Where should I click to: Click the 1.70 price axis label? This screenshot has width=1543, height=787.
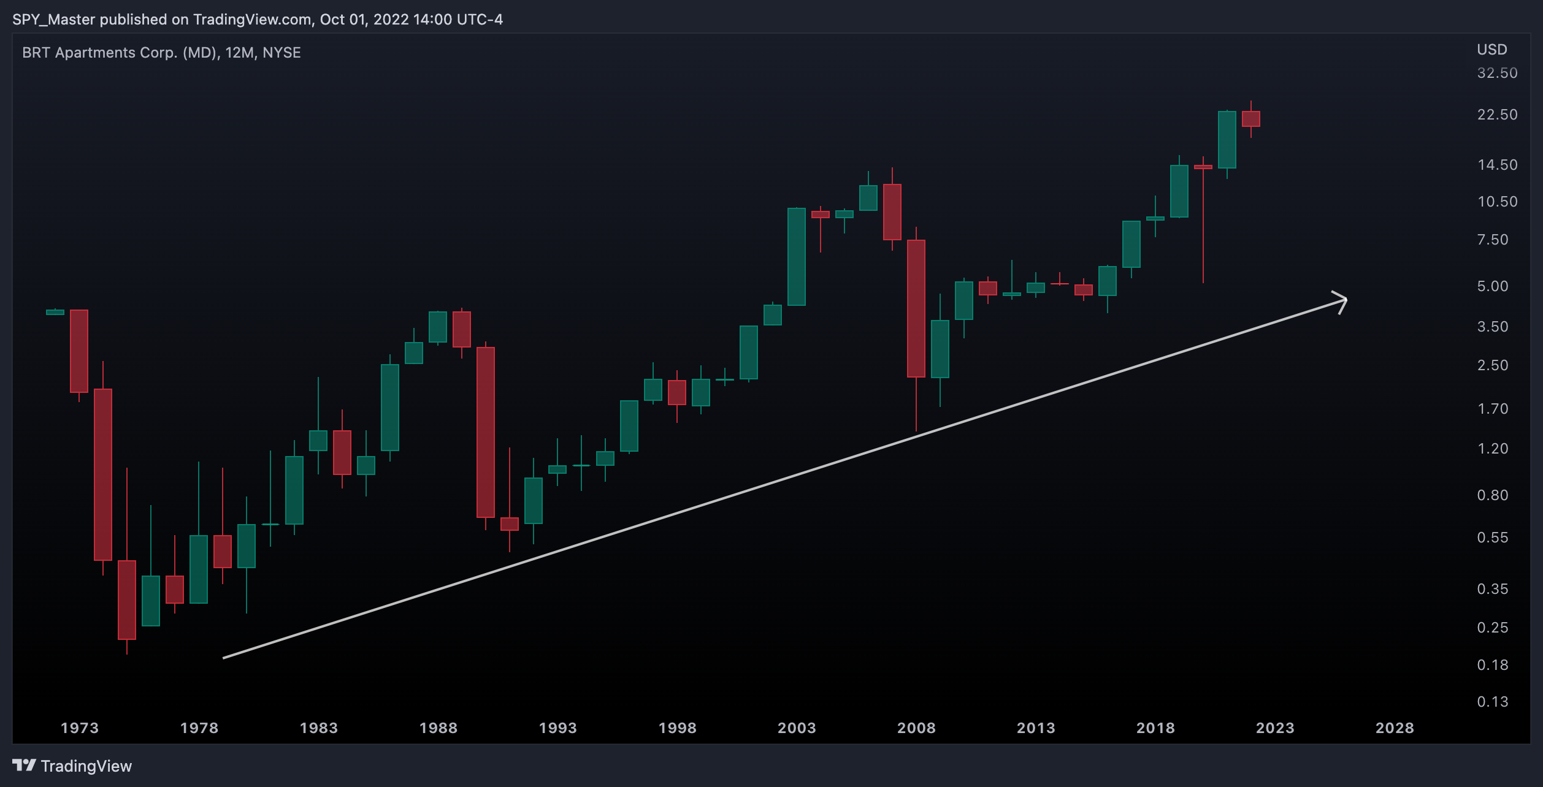[1493, 409]
